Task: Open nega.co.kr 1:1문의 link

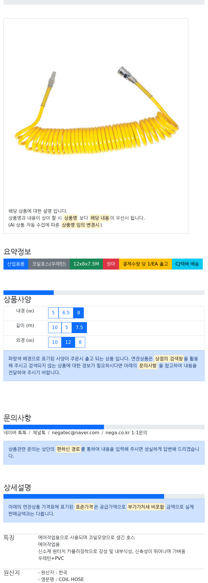Action: pyautogui.click(x=126, y=432)
